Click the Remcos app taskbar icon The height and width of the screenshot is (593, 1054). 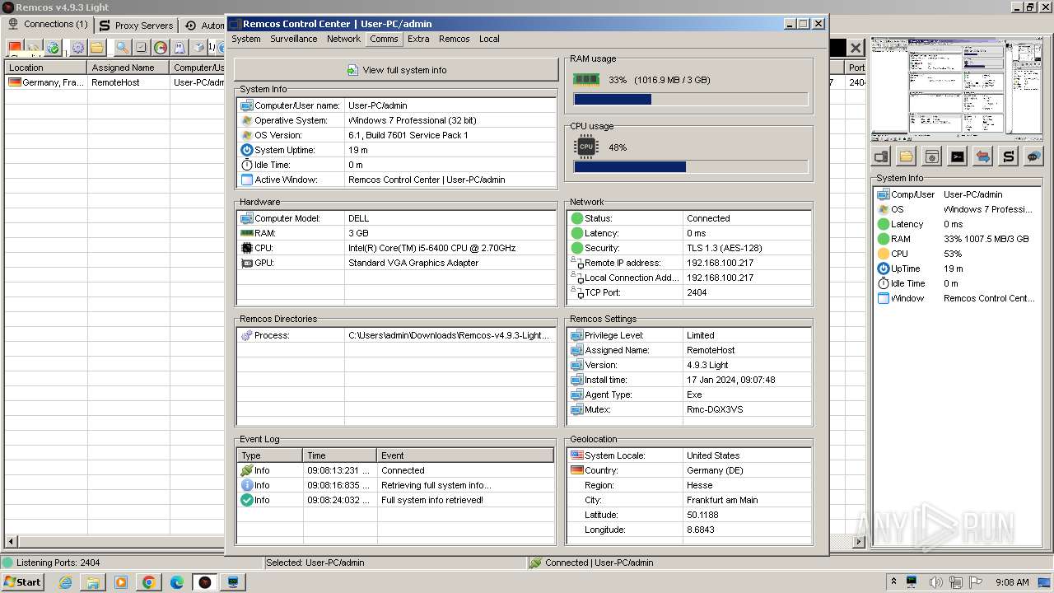[205, 582]
